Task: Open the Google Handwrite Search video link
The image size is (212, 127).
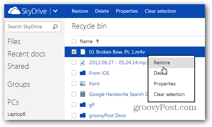Action: tap(119, 94)
